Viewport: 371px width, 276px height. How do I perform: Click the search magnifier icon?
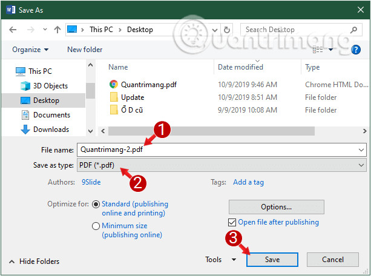353,30
